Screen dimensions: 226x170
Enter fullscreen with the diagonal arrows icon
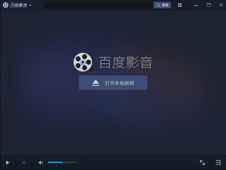[x=202, y=162]
